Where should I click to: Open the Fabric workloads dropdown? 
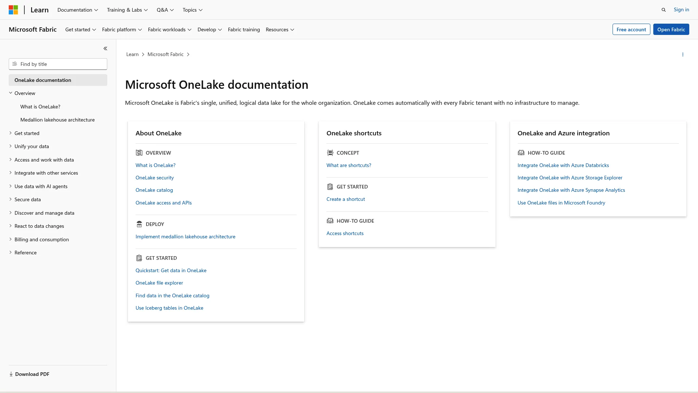coord(170,29)
